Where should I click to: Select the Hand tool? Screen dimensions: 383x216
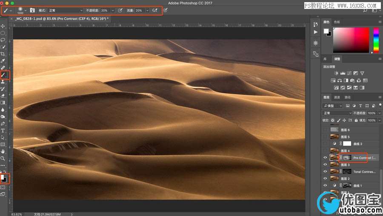tap(3, 151)
